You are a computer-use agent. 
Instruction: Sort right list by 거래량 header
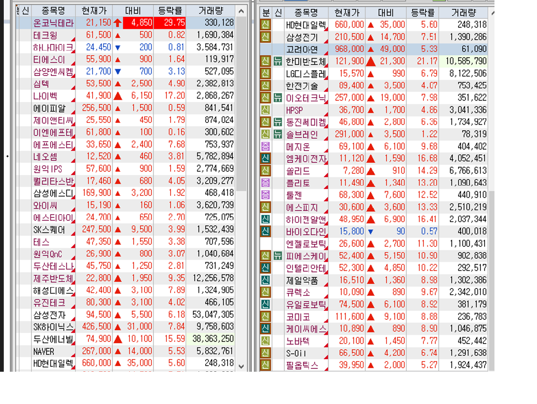click(x=463, y=13)
